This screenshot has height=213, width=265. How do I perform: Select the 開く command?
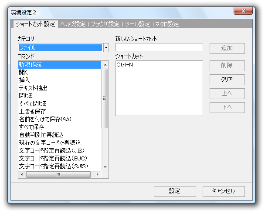point(60,73)
